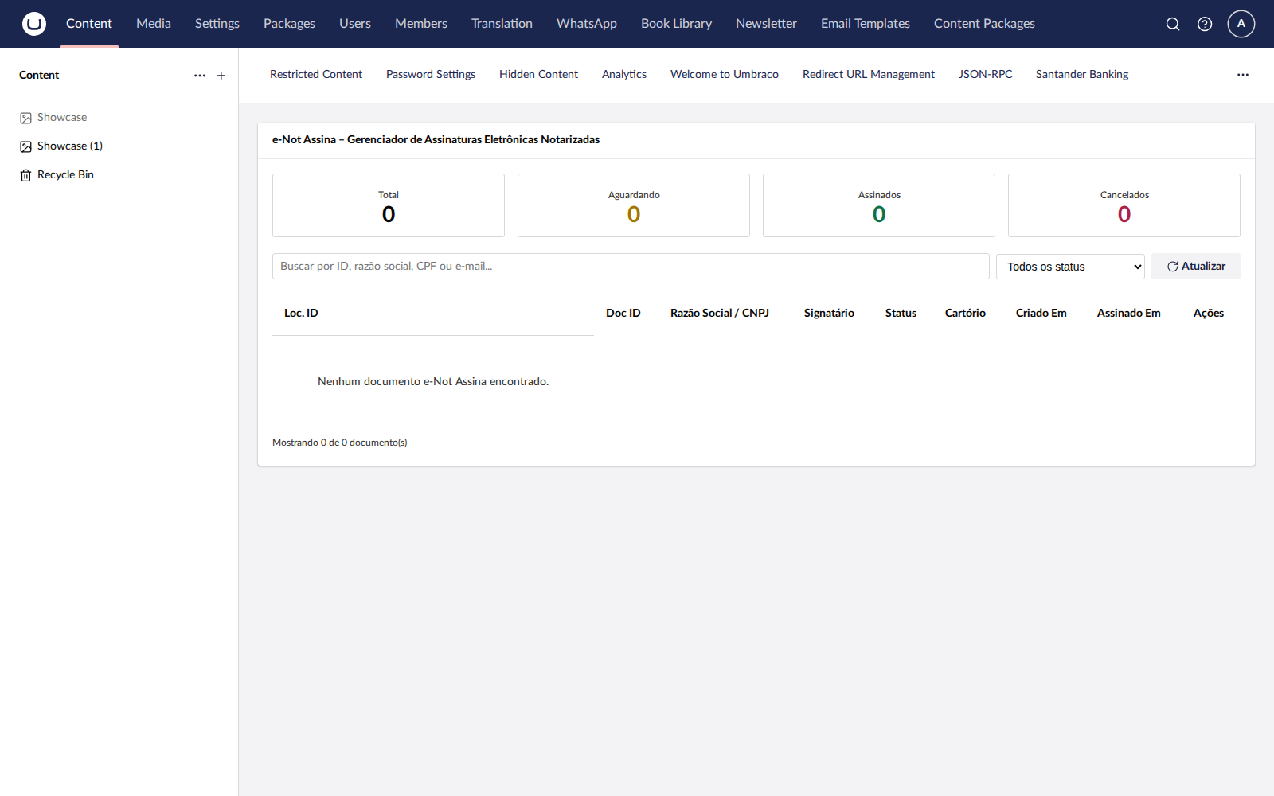The height and width of the screenshot is (796, 1274).
Task: Open the Content Packages section
Action: [984, 24]
